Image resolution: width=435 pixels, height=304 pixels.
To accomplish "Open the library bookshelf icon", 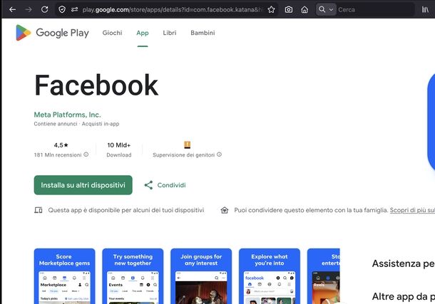I will click(x=425, y=10).
